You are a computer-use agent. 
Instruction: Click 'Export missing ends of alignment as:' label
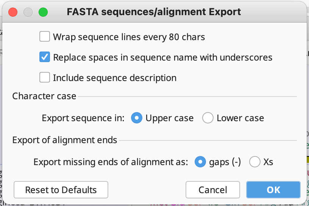tap(111, 162)
